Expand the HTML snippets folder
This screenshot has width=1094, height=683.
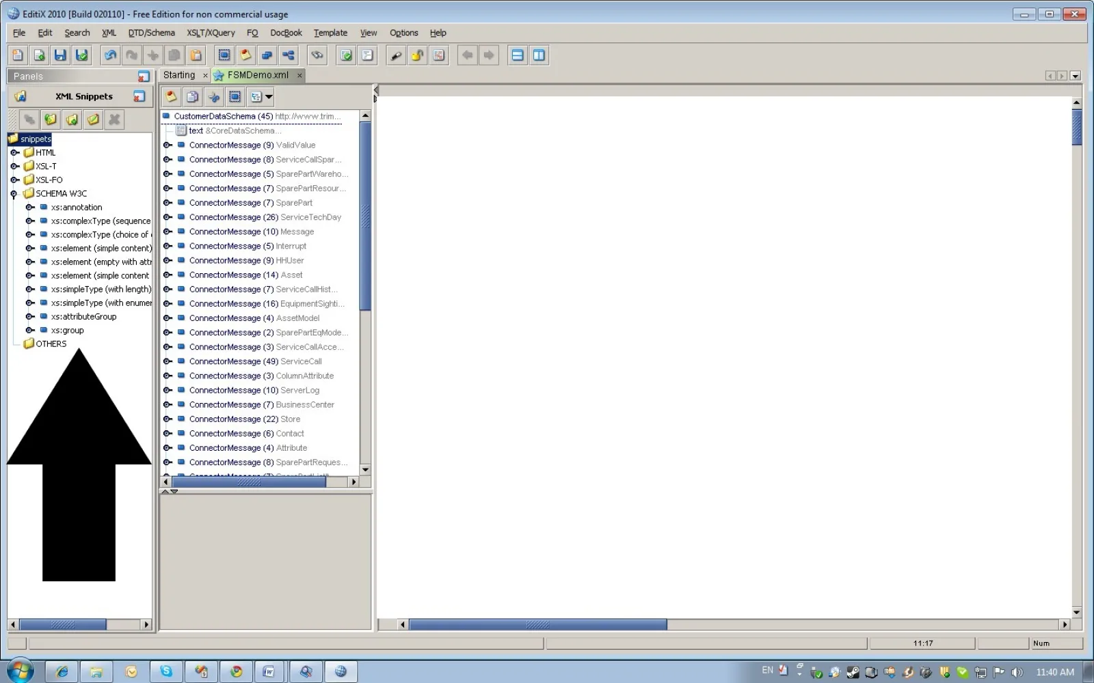coord(14,152)
